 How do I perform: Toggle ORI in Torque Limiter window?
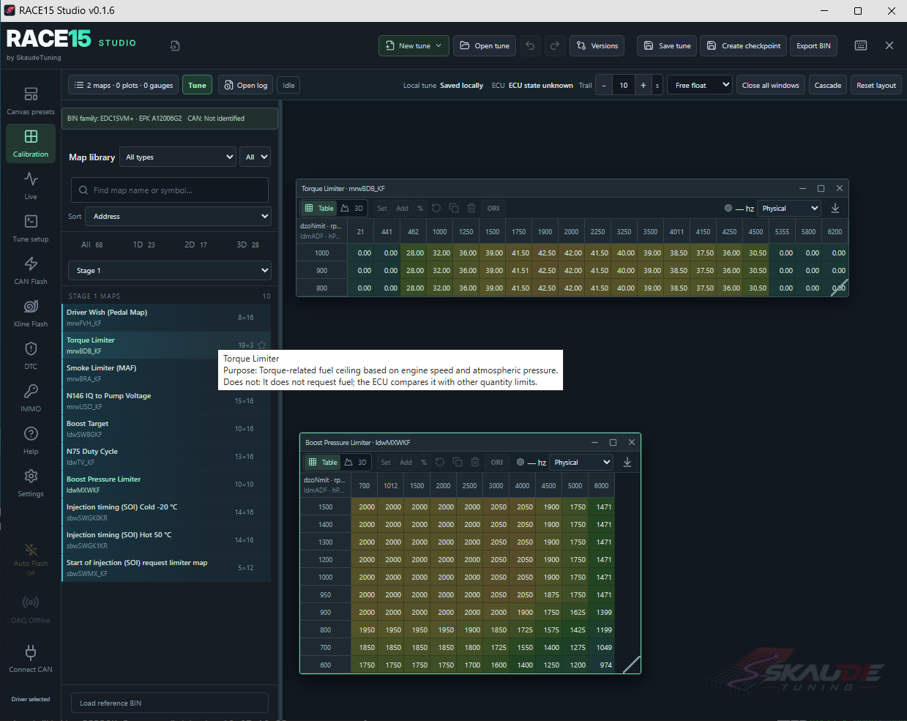(x=493, y=209)
